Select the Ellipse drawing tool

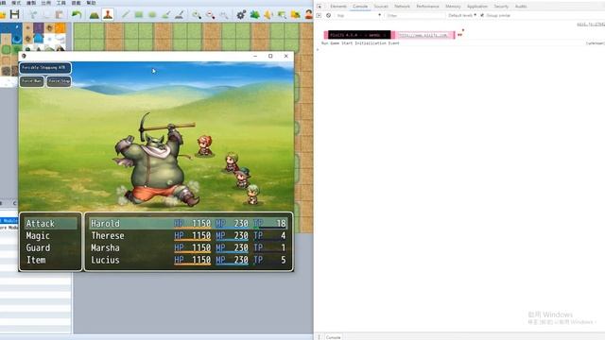[152, 15]
